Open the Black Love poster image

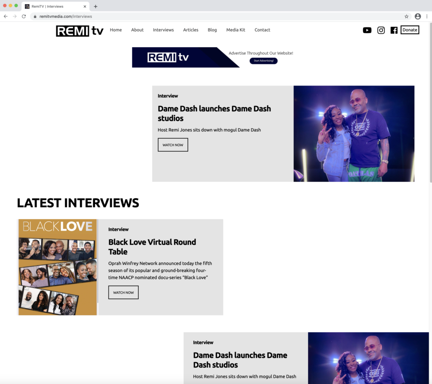point(57,267)
